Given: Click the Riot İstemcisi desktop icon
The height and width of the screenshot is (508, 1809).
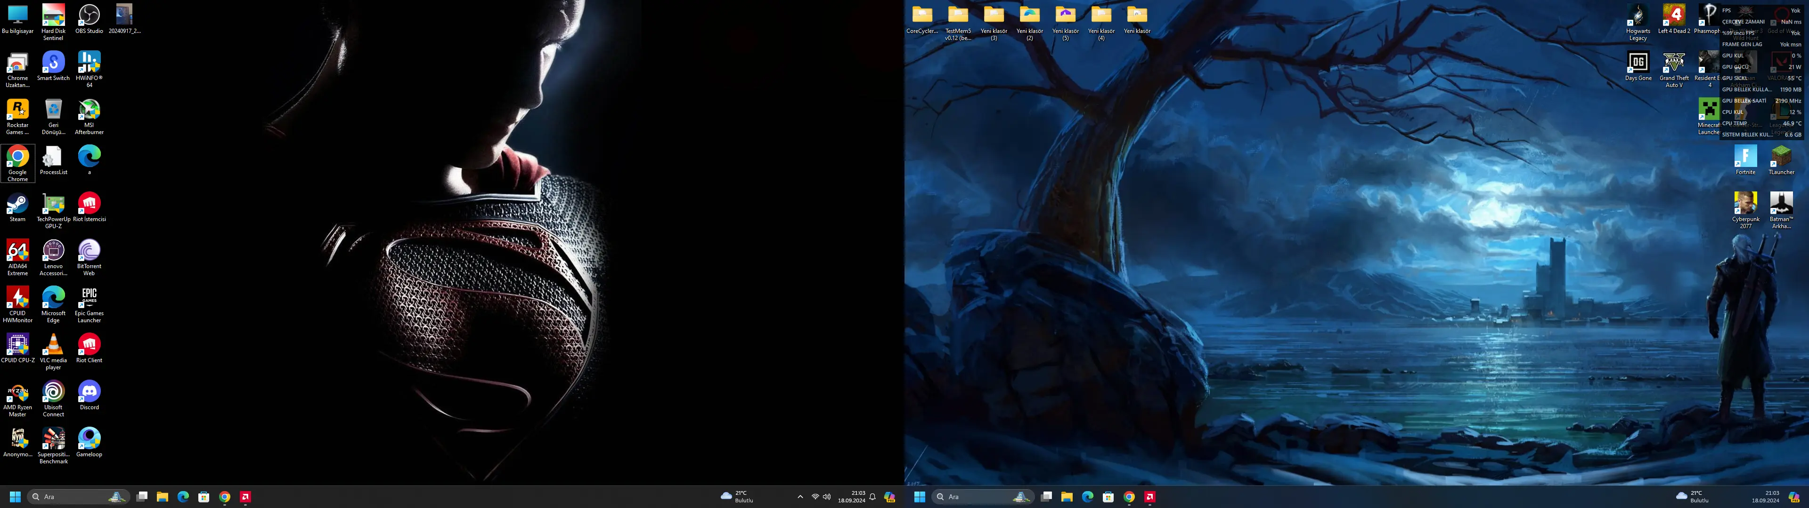Looking at the screenshot, I should [89, 208].
